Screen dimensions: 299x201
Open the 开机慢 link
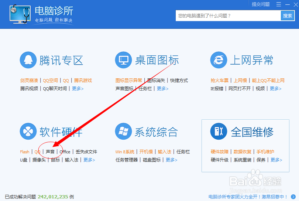tap(146, 152)
